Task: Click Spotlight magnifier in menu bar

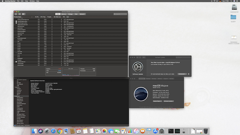Action: tap(231, 1)
